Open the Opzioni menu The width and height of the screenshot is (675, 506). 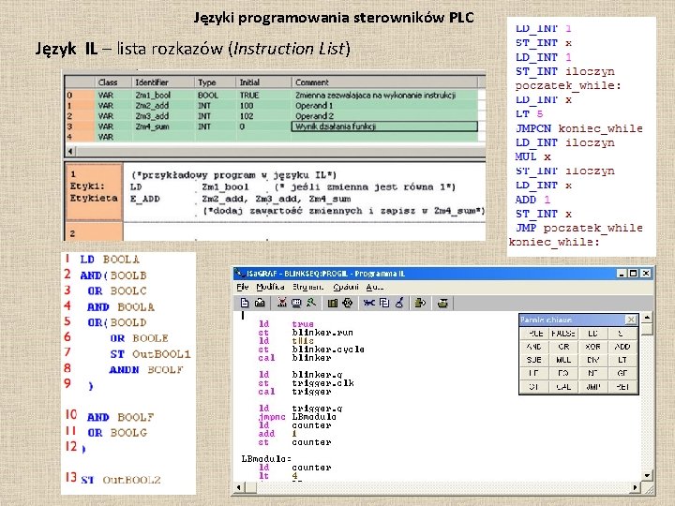click(x=346, y=287)
